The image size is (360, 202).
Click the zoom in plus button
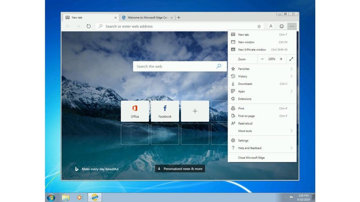(281, 59)
